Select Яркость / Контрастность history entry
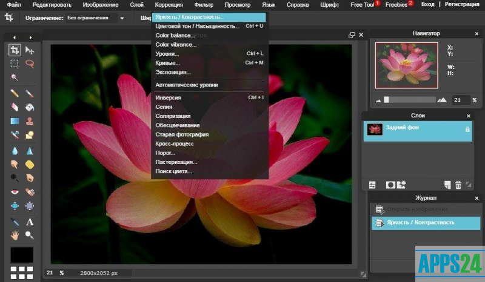This screenshot has width=485, height=282. click(x=426, y=223)
